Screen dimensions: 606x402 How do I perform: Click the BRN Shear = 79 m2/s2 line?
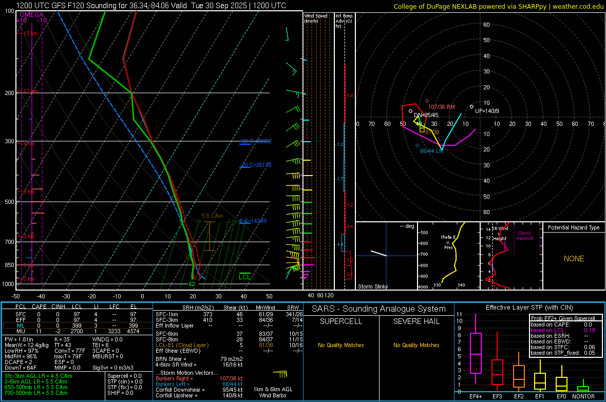tap(199, 359)
